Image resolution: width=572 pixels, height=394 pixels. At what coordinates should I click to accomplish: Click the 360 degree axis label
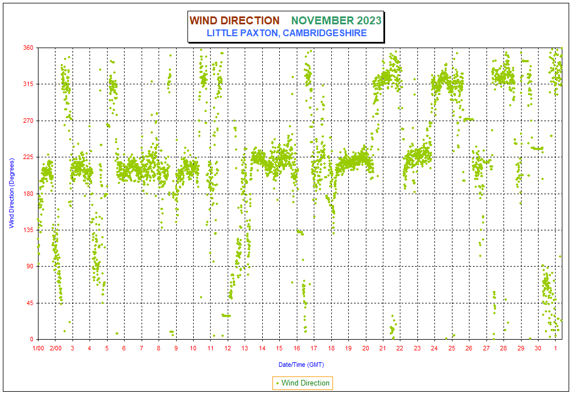[28, 48]
